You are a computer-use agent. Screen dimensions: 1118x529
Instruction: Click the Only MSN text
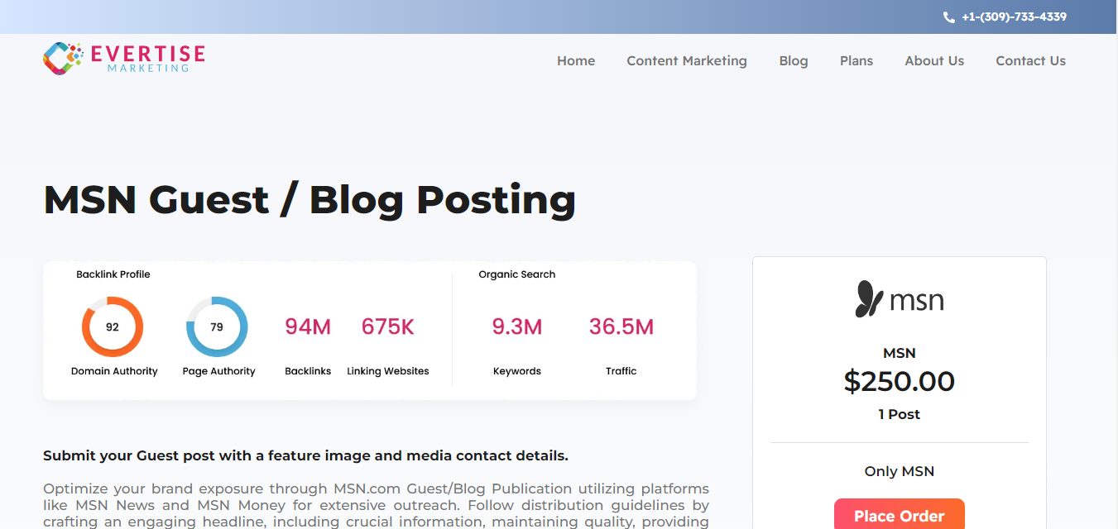[900, 471]
